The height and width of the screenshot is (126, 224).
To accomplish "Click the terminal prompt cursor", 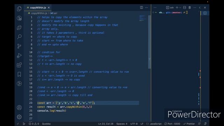I will coord(187,13).
